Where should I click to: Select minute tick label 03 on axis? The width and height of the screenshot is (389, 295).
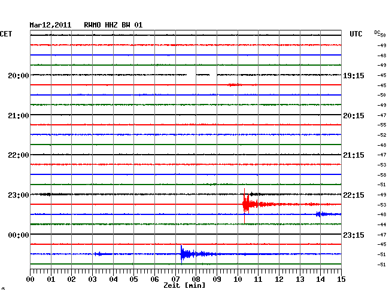click(92, 279)
